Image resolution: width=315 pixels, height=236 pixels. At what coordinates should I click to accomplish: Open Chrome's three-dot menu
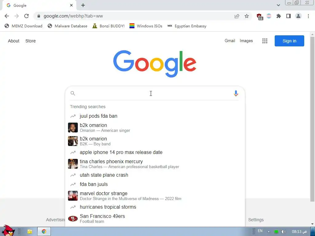point(308,16)
